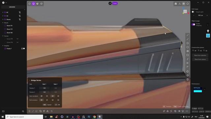Click the cyan performance graph bar

tap(198, 91)
